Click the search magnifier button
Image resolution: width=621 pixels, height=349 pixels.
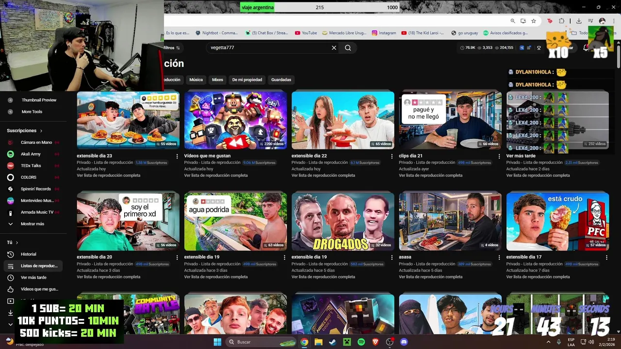click(x=348, y=48)
